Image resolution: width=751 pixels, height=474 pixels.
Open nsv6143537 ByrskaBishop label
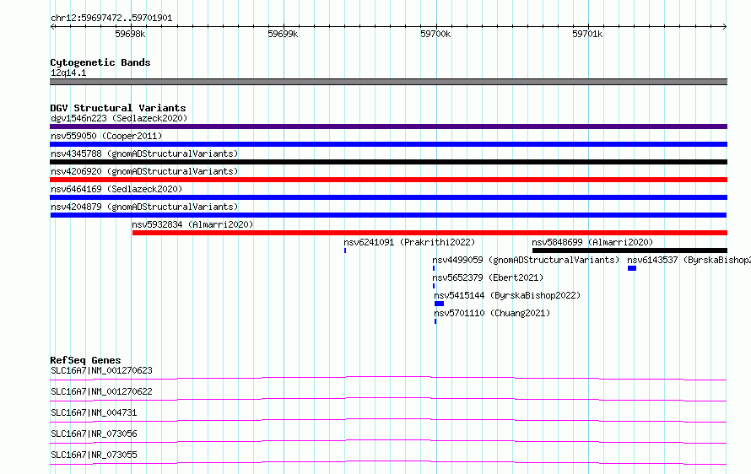(x=689, y=260)
